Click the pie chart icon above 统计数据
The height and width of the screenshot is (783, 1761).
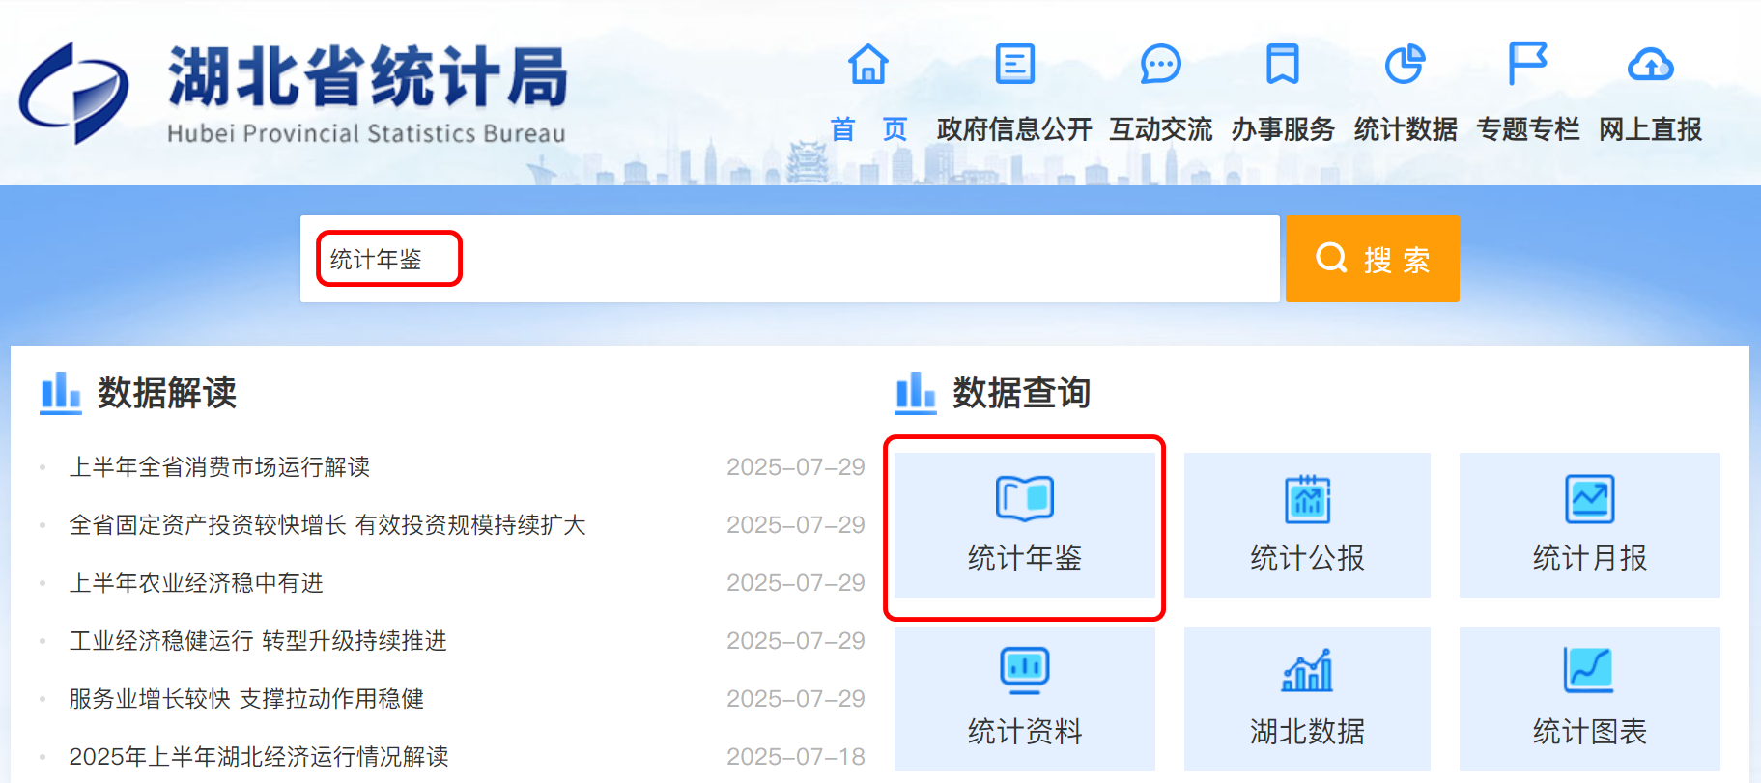[x=1405, y=65]
